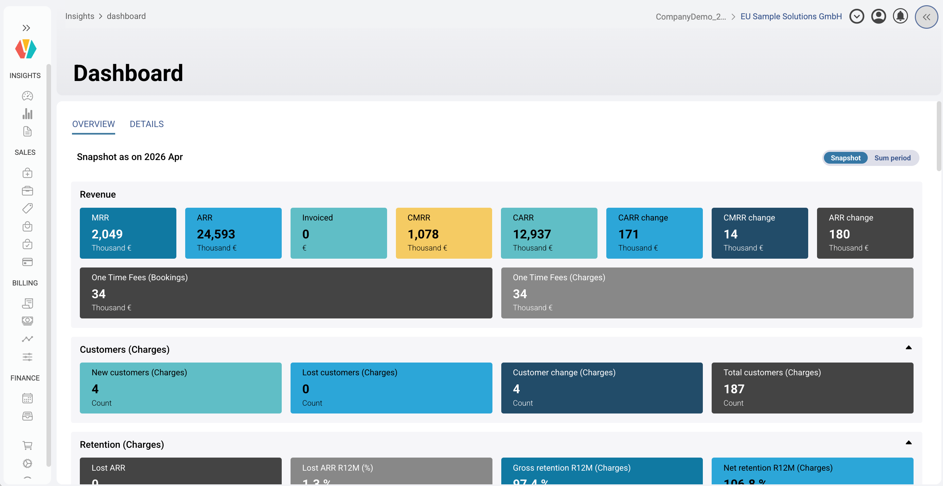The image size is (943, 486).
Task: Switch to the OVERVIEW tab
Action: tap(93, 124)
